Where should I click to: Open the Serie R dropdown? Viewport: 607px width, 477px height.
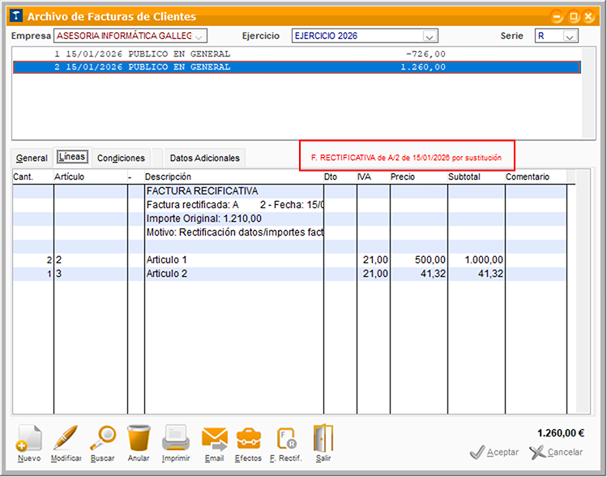(x=570, y=36)
